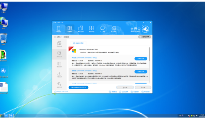
Task: Select the one-click reinstall Windows-logo toolbar icon
Action: [x=70, y=29]
